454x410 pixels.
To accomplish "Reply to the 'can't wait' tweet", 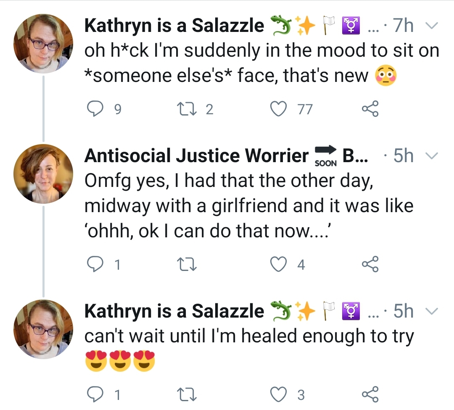I will [95, 394].
